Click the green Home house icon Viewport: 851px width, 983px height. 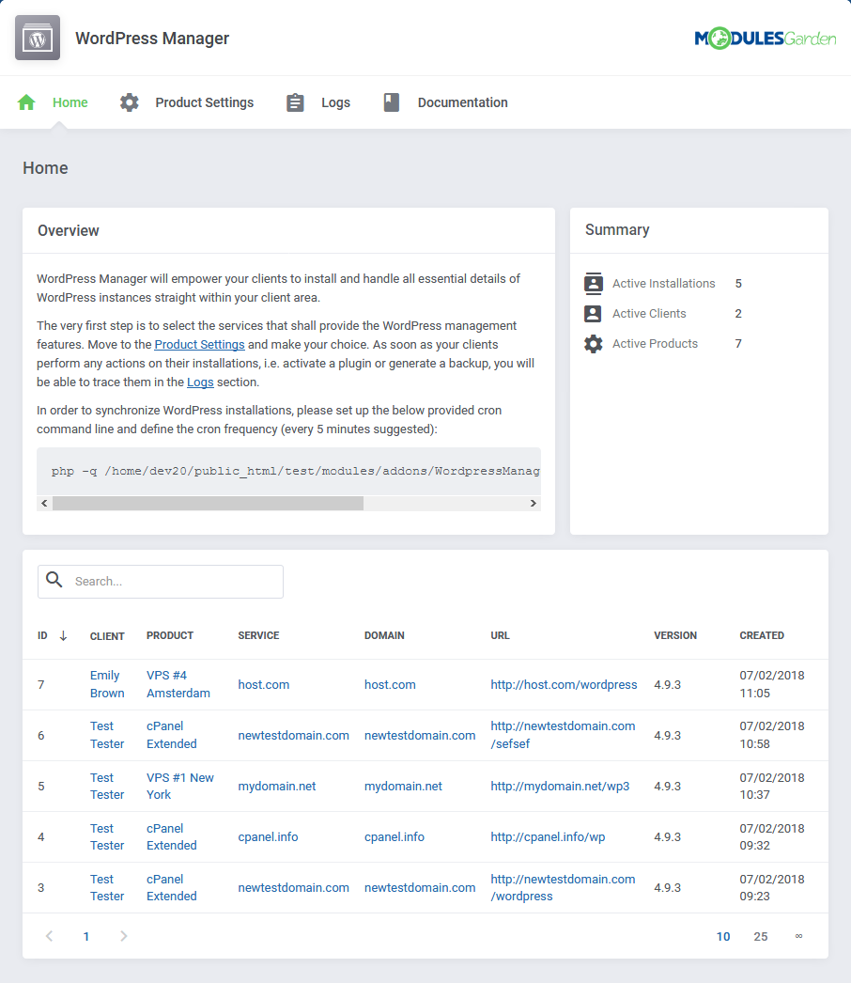26,102
